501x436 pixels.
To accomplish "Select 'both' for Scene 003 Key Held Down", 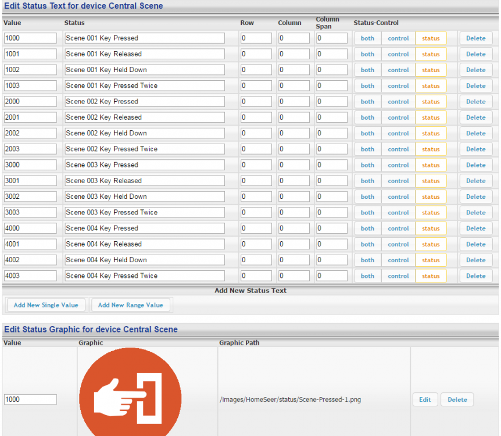I will click(367, 196).
